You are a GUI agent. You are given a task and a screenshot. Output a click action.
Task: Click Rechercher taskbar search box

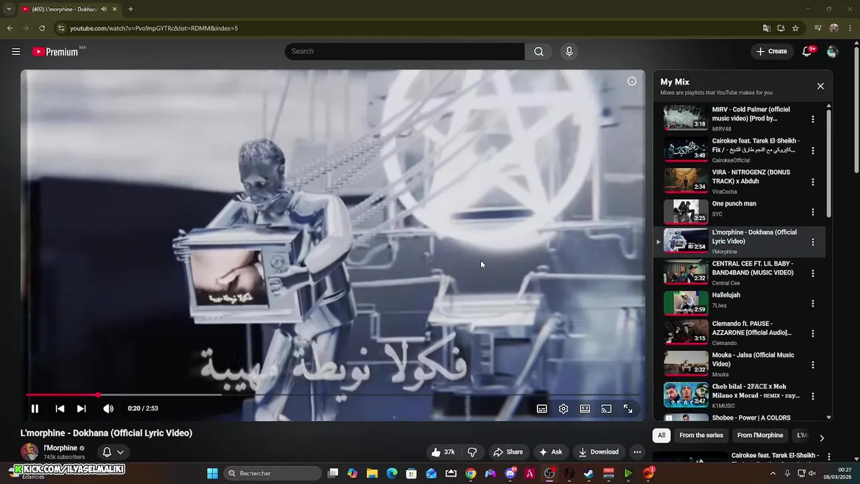(272, 473)
